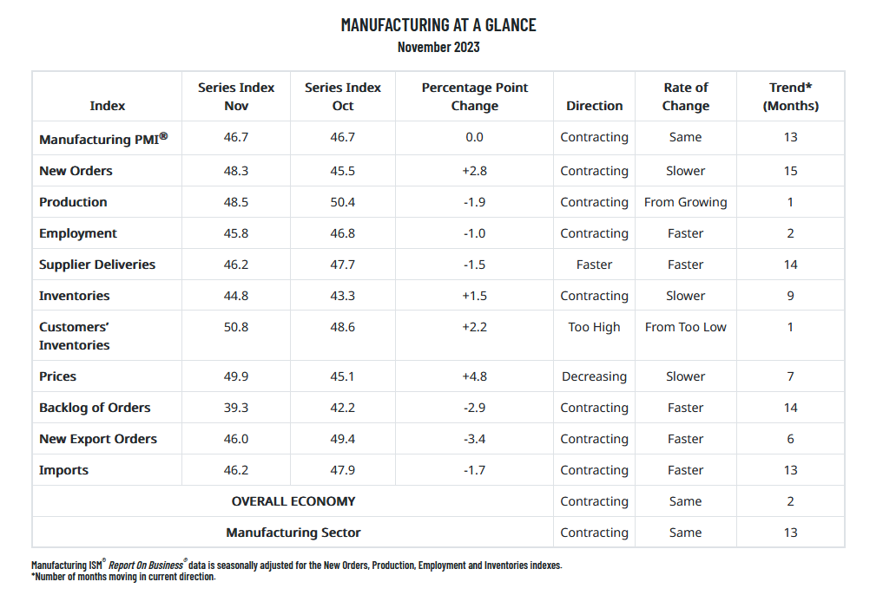
Task: Click the Manufacturing at a Glance title
Action: (438, 24)
